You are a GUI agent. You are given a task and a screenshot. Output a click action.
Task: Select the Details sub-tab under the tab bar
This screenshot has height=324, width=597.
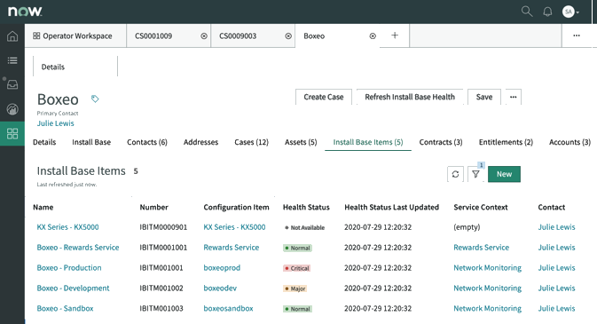pos(53,67)
